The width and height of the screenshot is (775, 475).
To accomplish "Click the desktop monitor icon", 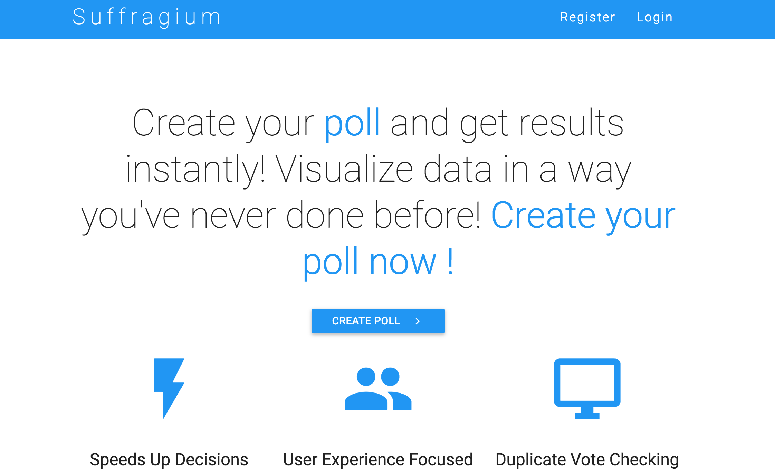I will point(587,388).
